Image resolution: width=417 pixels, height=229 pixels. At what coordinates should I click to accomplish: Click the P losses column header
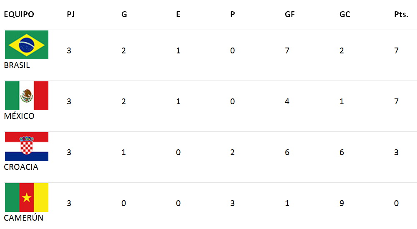click(232, 14)
